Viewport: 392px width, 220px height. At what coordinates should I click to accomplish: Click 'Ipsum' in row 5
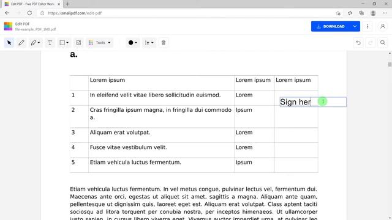(244, 163)
